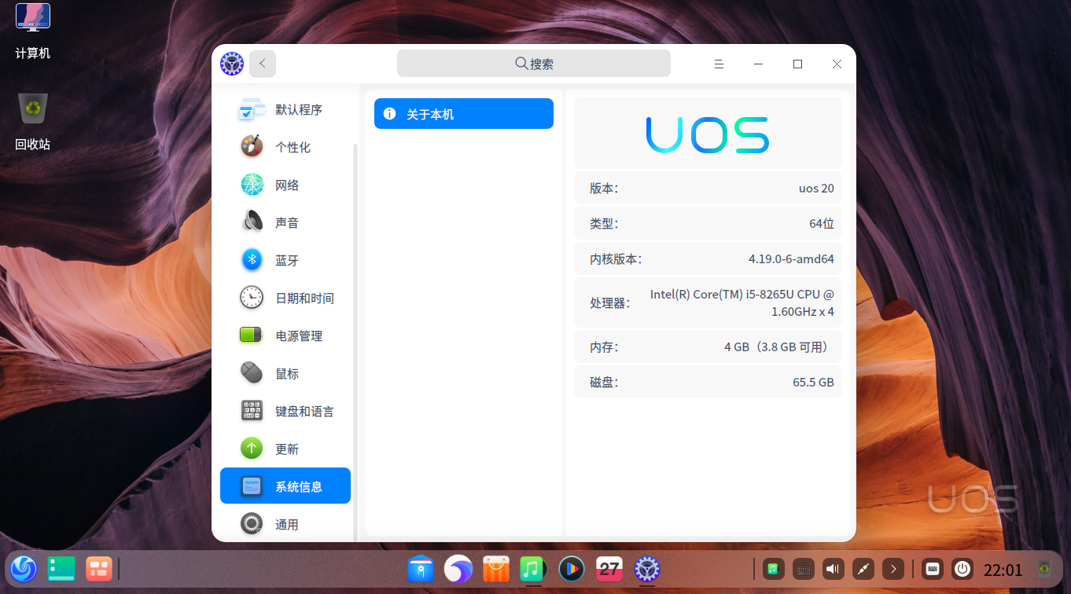Open 声音 (Sound) settings in sidebar
Image resolution: width=1071 pixels, height=594 pixels.
point(252,222)
